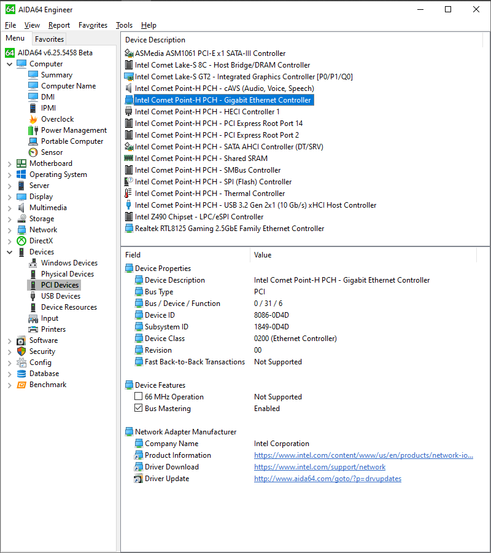Open the Intel Product Information link
Screen dimensions: 491x553
tap(363, 455)
